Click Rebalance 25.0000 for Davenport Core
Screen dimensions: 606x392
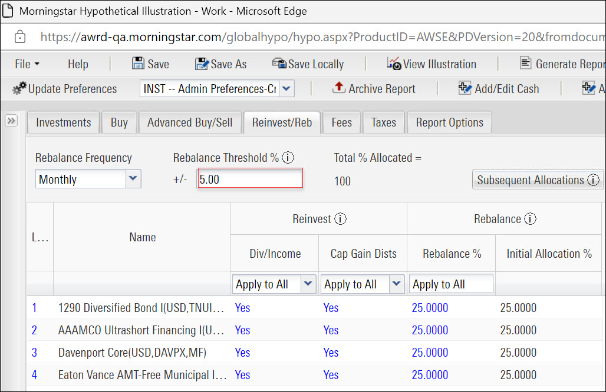pyautogui.click(x=430, y=352)
